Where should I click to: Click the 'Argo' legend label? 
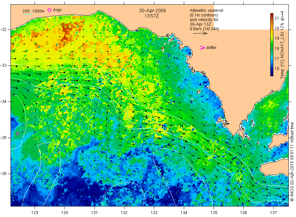(x=57, y=10)
